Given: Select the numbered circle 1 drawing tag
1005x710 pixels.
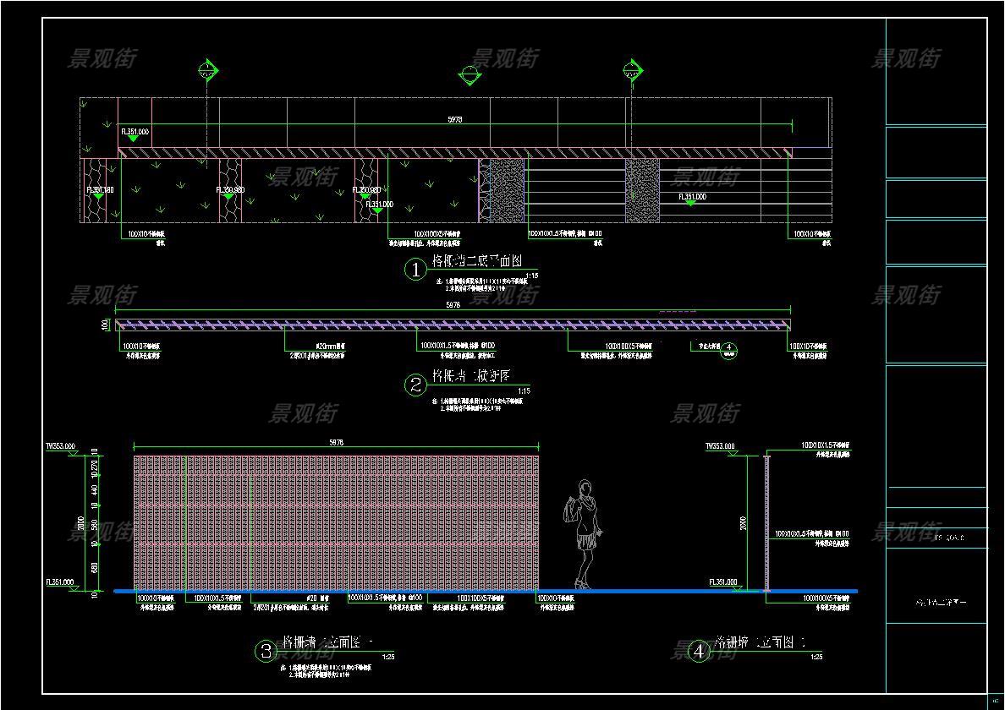Looking at the screenshot, I should click(x=415, y=270).
